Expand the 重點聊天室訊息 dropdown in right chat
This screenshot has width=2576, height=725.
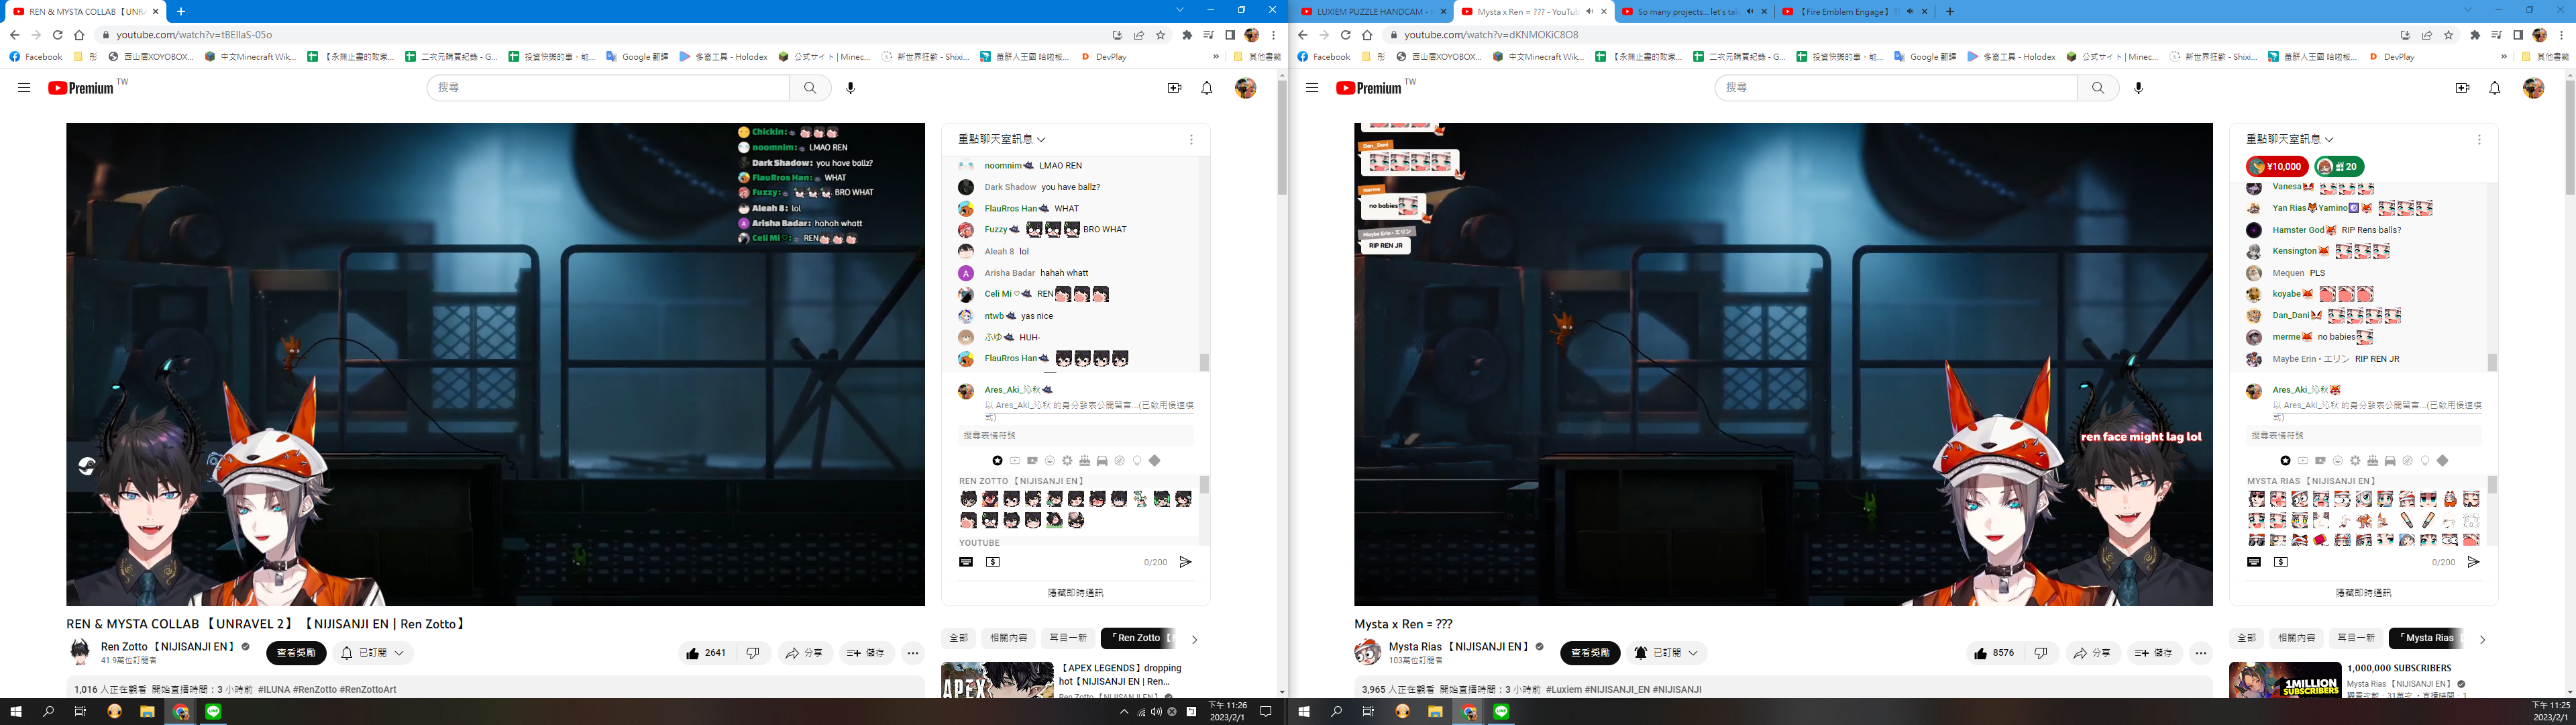2290,139
